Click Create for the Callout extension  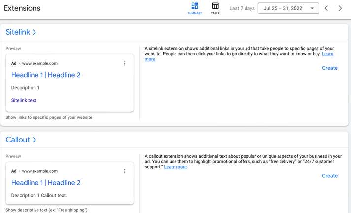329,176
